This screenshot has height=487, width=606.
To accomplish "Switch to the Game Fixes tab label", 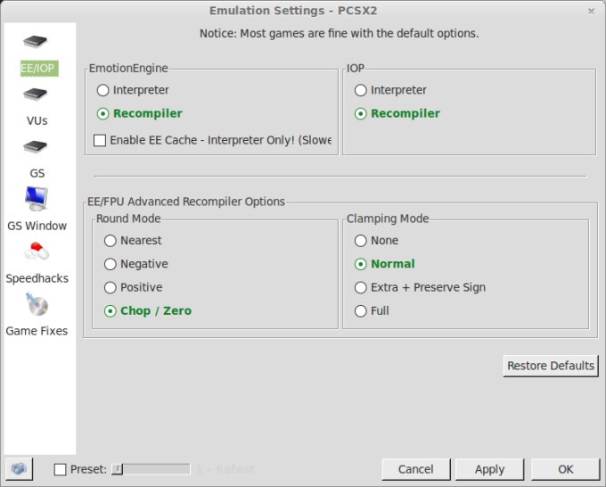I will [37, 331].
